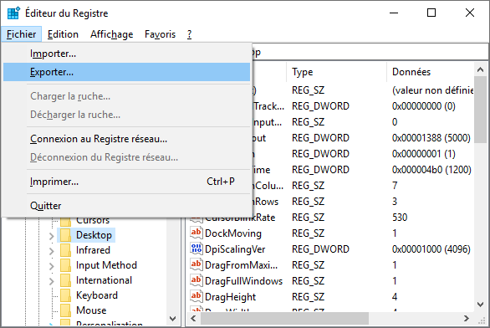Select the Mouse tree item label
Screen dimensions: 490x328
(91, 310)
